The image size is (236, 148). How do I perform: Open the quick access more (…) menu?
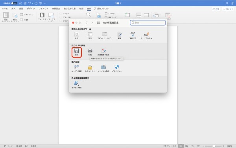click(x=45, y=3)
